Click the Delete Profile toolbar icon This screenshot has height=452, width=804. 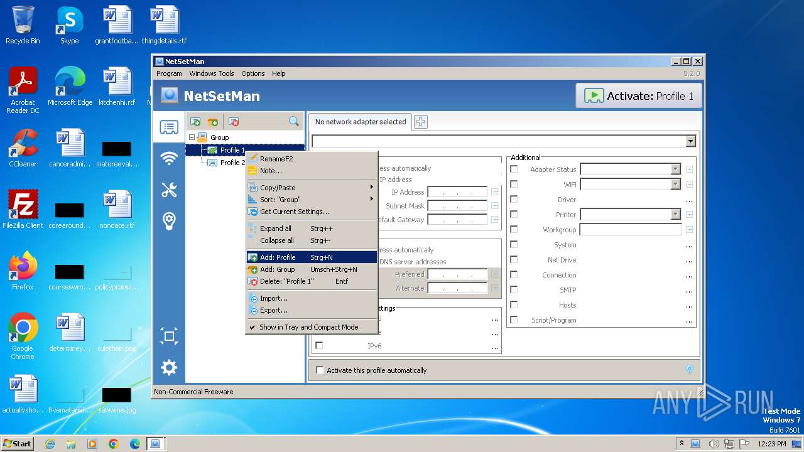pos(234,122)
